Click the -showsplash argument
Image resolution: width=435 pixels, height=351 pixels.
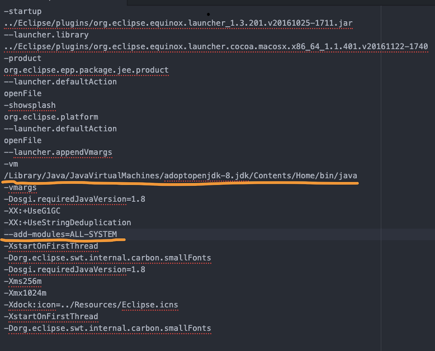tap(30, 105)
